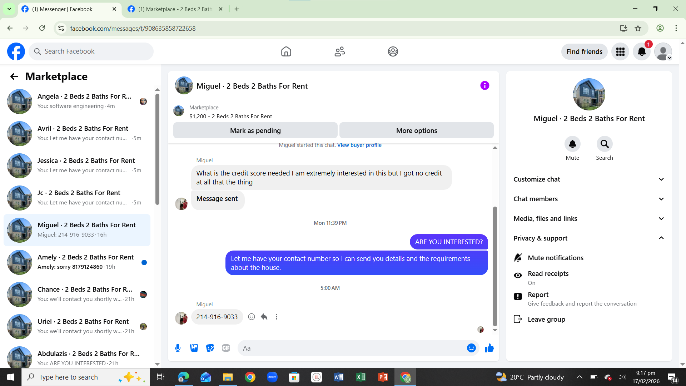
Task: Attach a file with the photo icon
Action: (194, 348)
